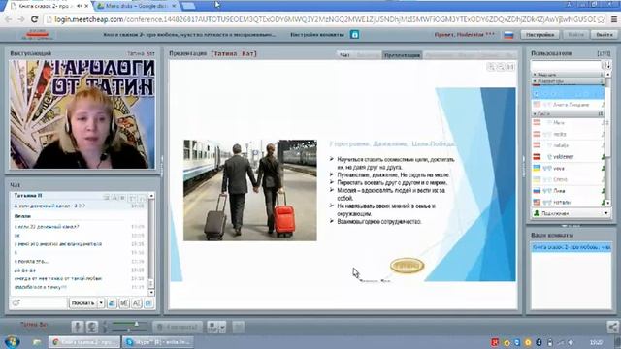The height and width of the screenshot is (349, 621).
Task: Select the Лина user with Russian flag
Action: click(568, 191)
